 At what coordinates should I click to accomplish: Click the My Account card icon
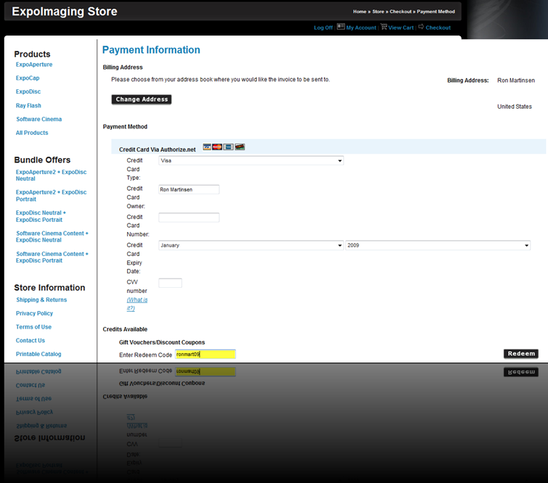point(340,27)
